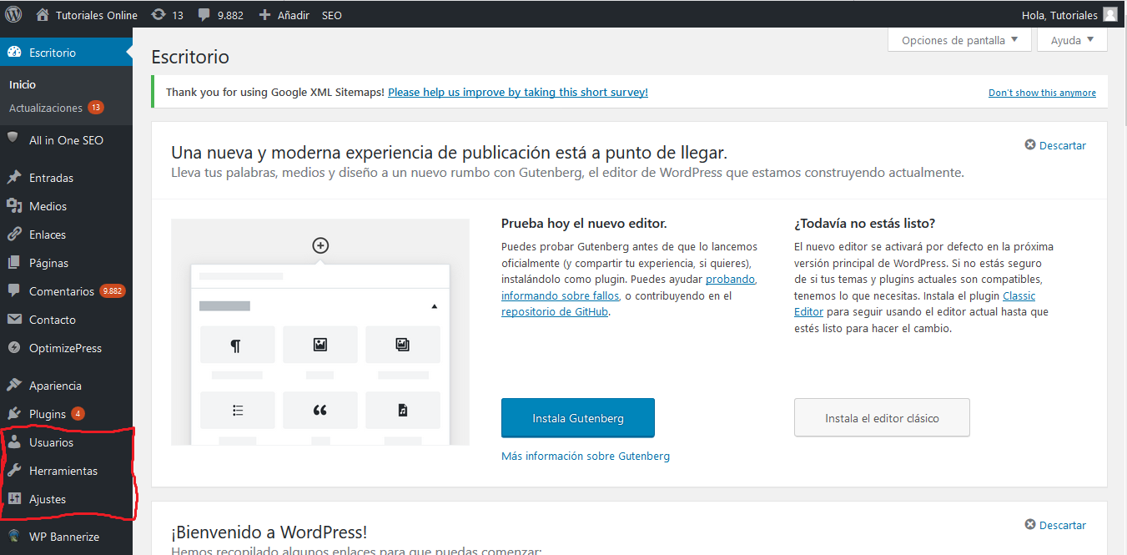The width and height of the screenshot is (1127, 555).
Task: Follow the Más información sobre Gutenberg link
Action: [586, 456]
